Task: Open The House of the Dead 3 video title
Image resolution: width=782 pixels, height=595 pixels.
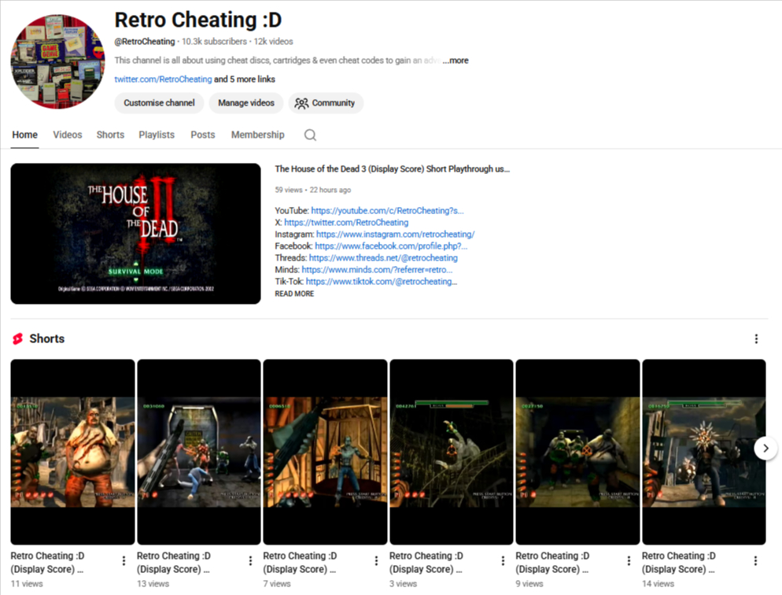Action: 392,169
